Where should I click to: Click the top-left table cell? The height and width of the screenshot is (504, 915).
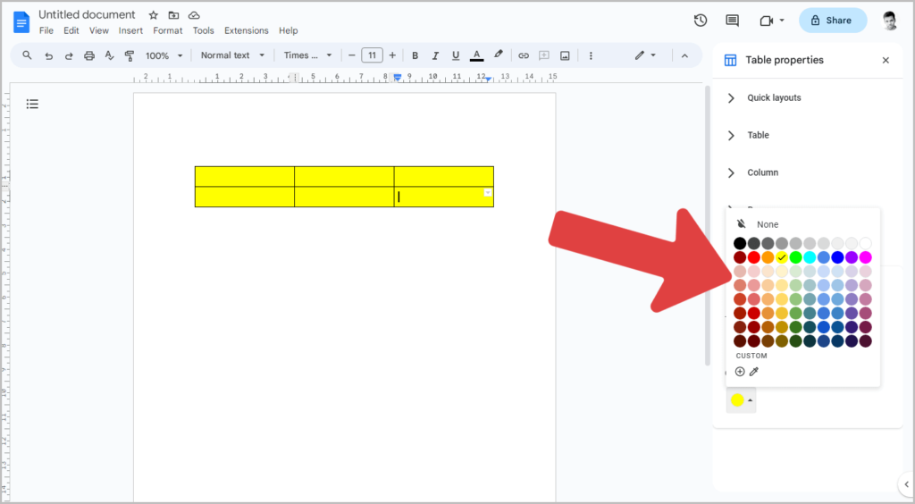click(245, 176)
